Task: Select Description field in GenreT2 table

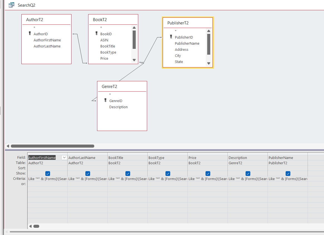Action: 118,107
